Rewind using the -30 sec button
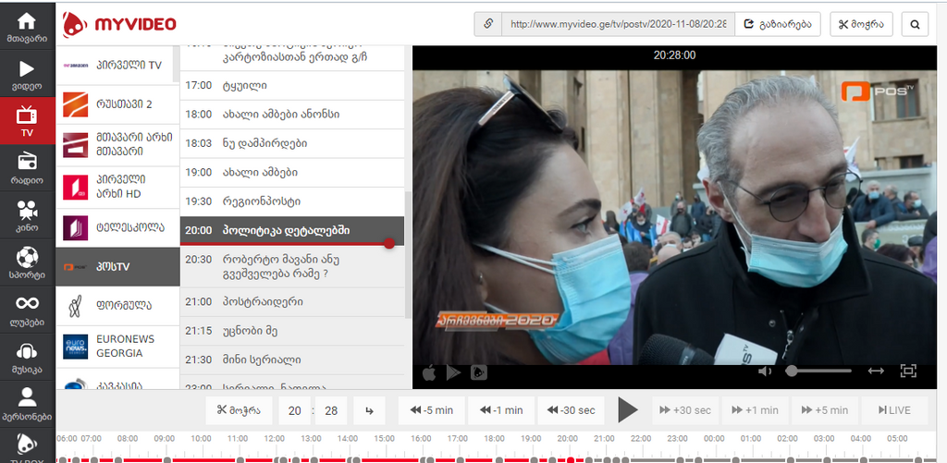 click(x=571, y=410)
